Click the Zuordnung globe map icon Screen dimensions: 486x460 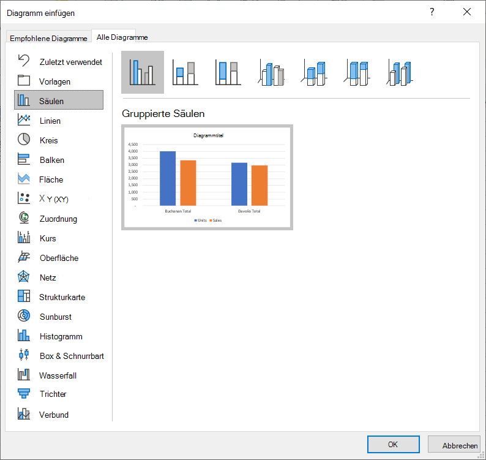pyautogui.click(x=24, y=217)
